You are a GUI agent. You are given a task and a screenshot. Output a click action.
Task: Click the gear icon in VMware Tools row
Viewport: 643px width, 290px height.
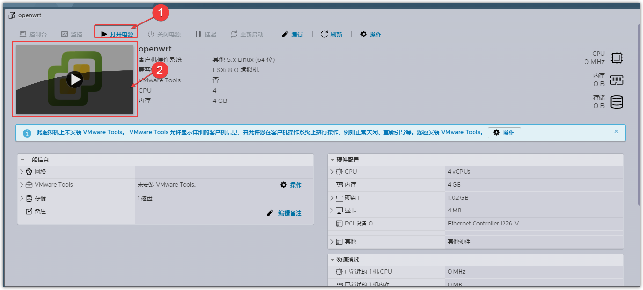[284, 185]
